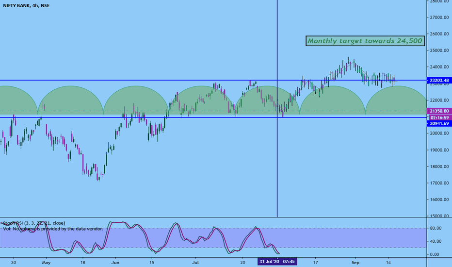Click the May label on time axis
The image size is (452, 267).
point(46,262)
